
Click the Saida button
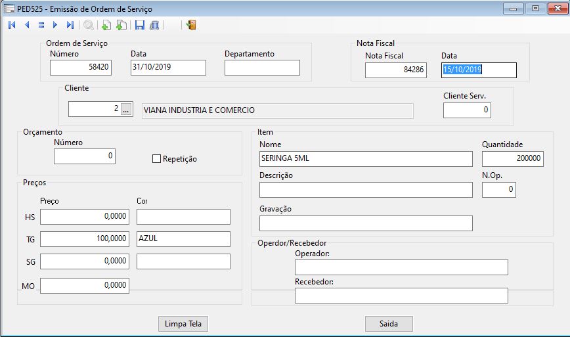[389, 324]
